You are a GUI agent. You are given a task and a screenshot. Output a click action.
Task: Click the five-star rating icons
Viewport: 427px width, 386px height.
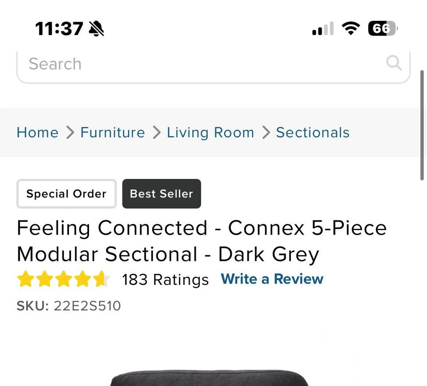[x=64, y=279]
